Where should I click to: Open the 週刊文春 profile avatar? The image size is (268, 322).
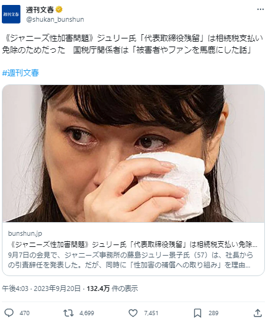click(11, 14)
